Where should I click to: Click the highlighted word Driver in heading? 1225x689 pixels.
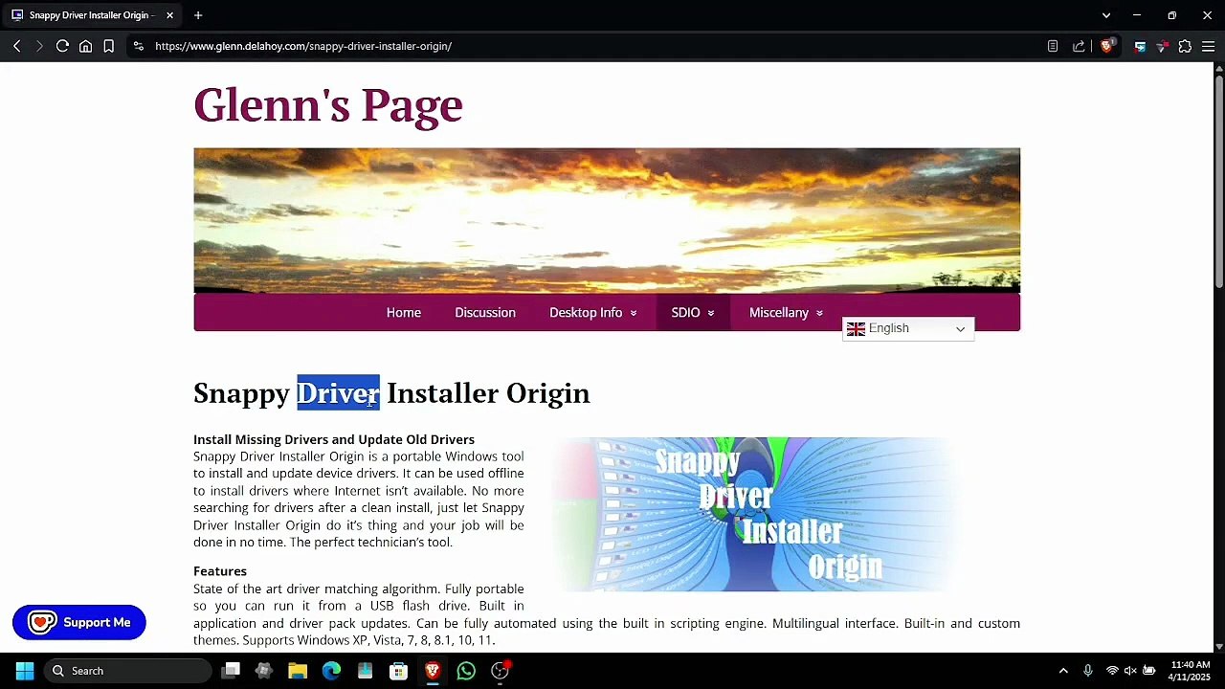[x=338, y=393]
